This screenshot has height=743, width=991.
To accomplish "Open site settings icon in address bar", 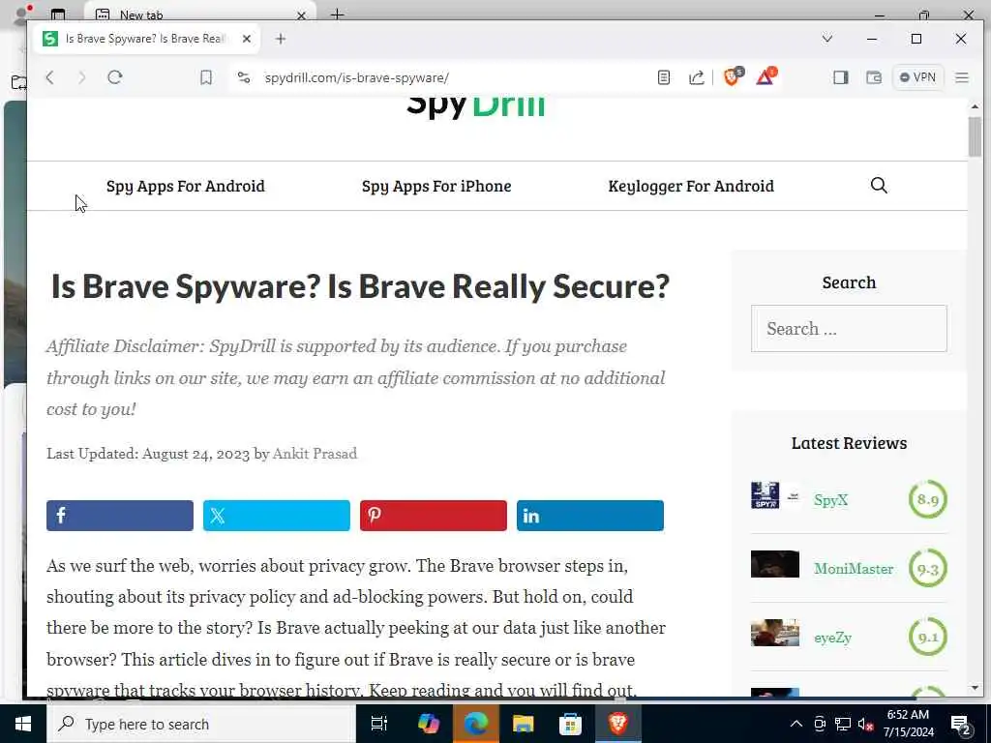I will (x=244, y=77).
